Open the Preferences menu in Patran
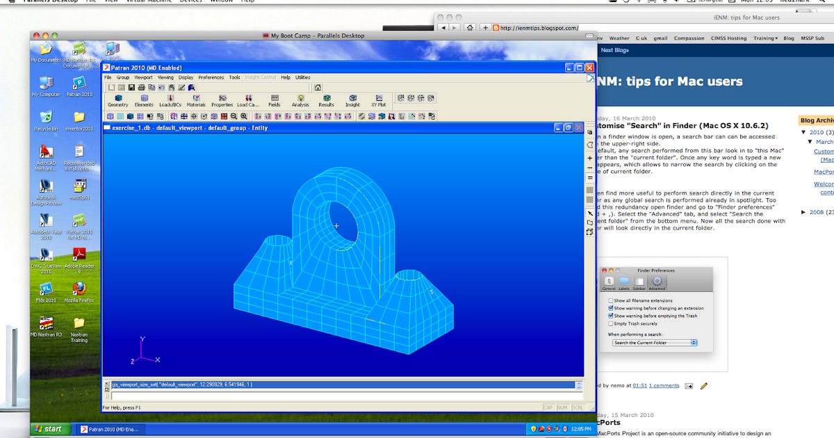This screenshot has height=438, width=834. click(x=211, y=77)
